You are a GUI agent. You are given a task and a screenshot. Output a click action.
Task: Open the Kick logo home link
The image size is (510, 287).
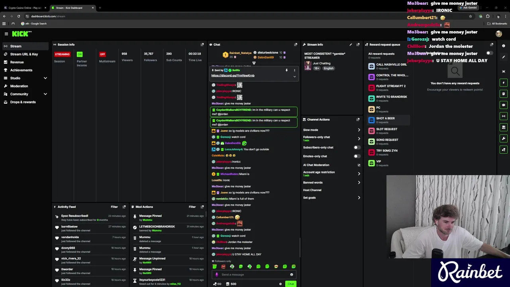pyautogui.click(x=22, y=34)
